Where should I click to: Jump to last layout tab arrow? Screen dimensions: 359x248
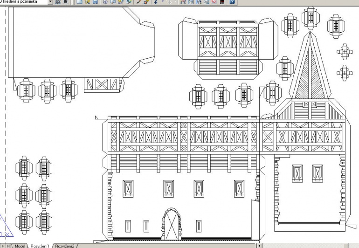pyautogui.click(x=8, y=246)
